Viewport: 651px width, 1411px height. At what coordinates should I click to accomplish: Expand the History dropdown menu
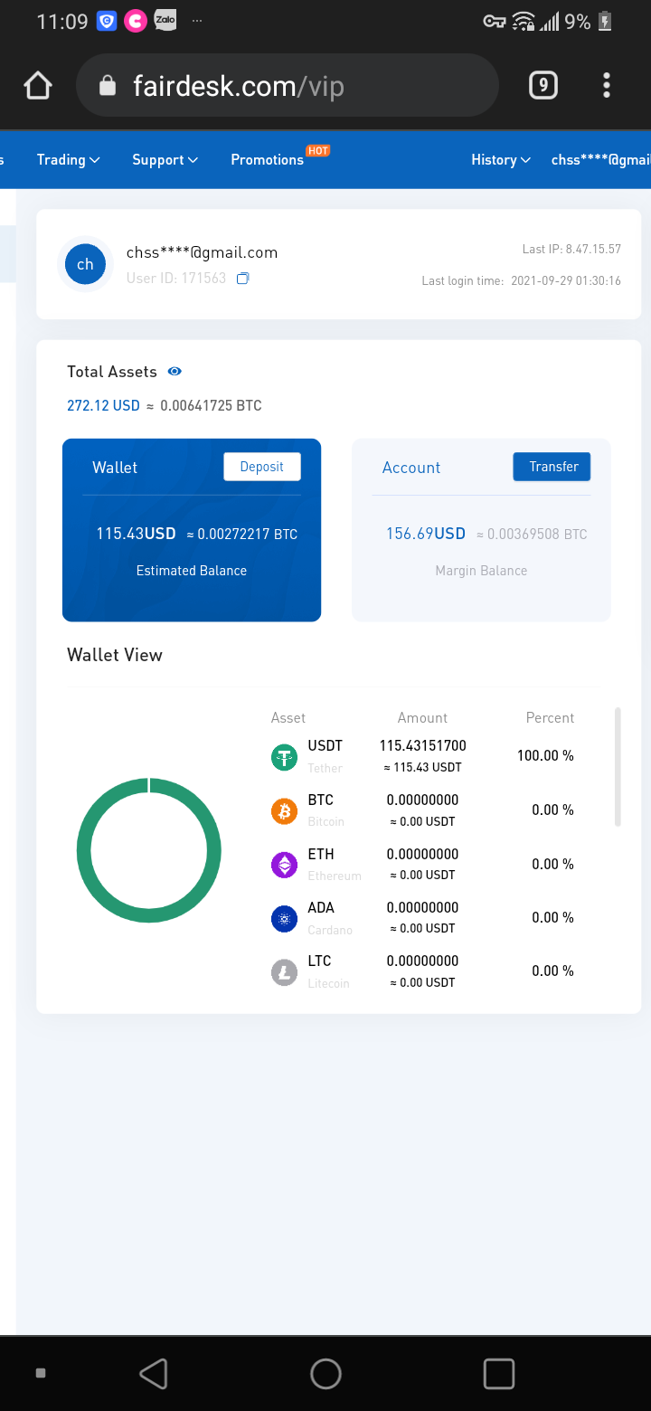point(500,160)
